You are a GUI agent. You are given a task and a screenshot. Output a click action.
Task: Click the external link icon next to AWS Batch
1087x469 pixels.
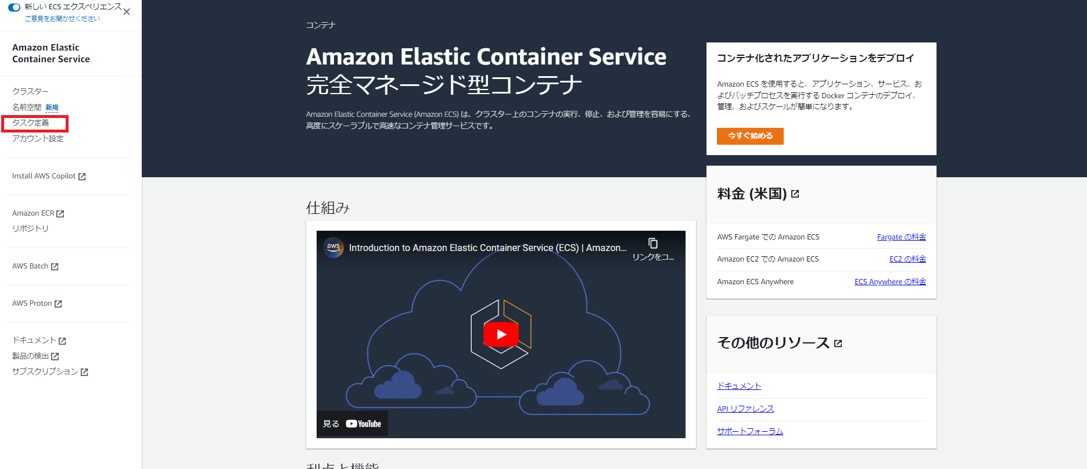point(55,267)
